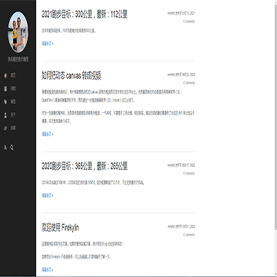Open the tags icon in the sidebar

(x=5, y=102)
